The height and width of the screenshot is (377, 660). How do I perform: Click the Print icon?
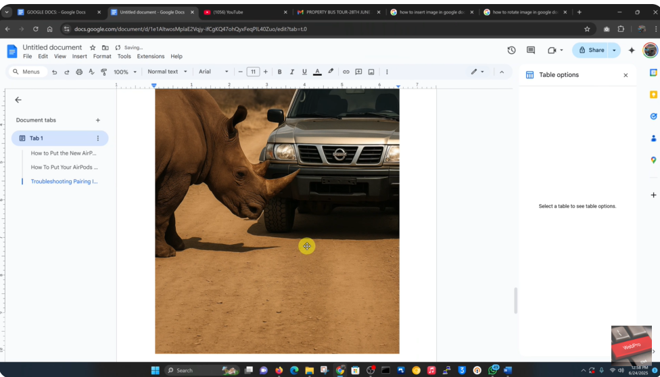79,72
